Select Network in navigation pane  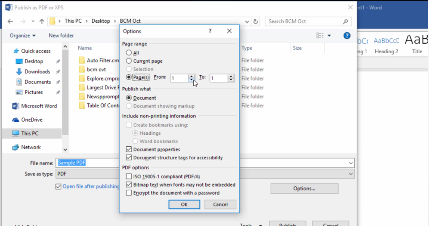(26, 147)
